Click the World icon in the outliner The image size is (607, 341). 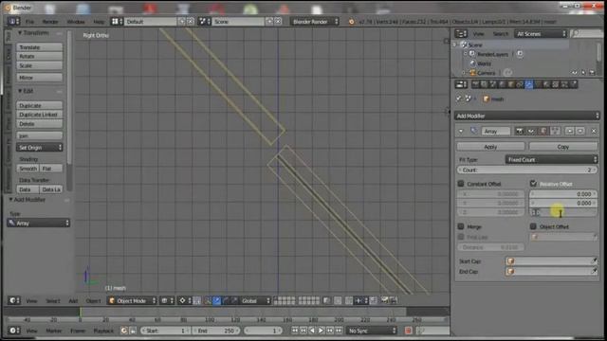point(472,63)
